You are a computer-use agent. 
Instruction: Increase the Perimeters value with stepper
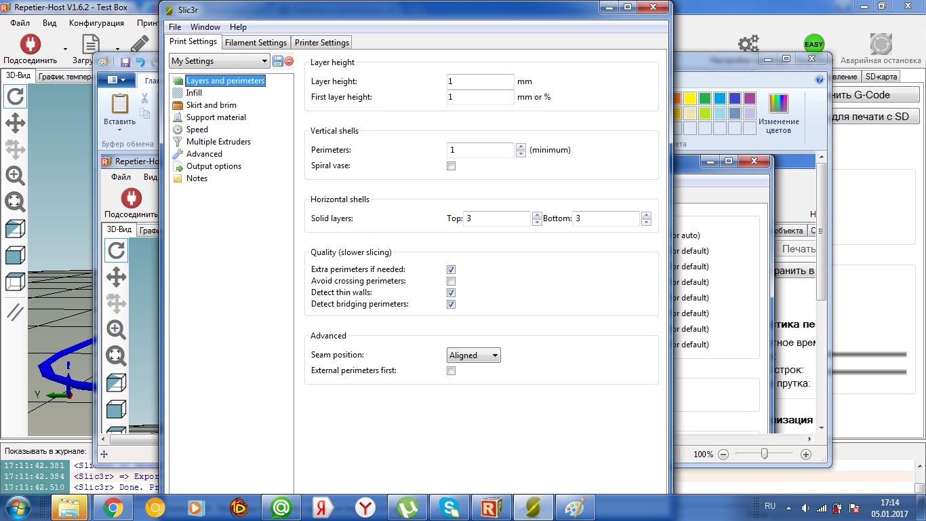[x=521, y=147]
